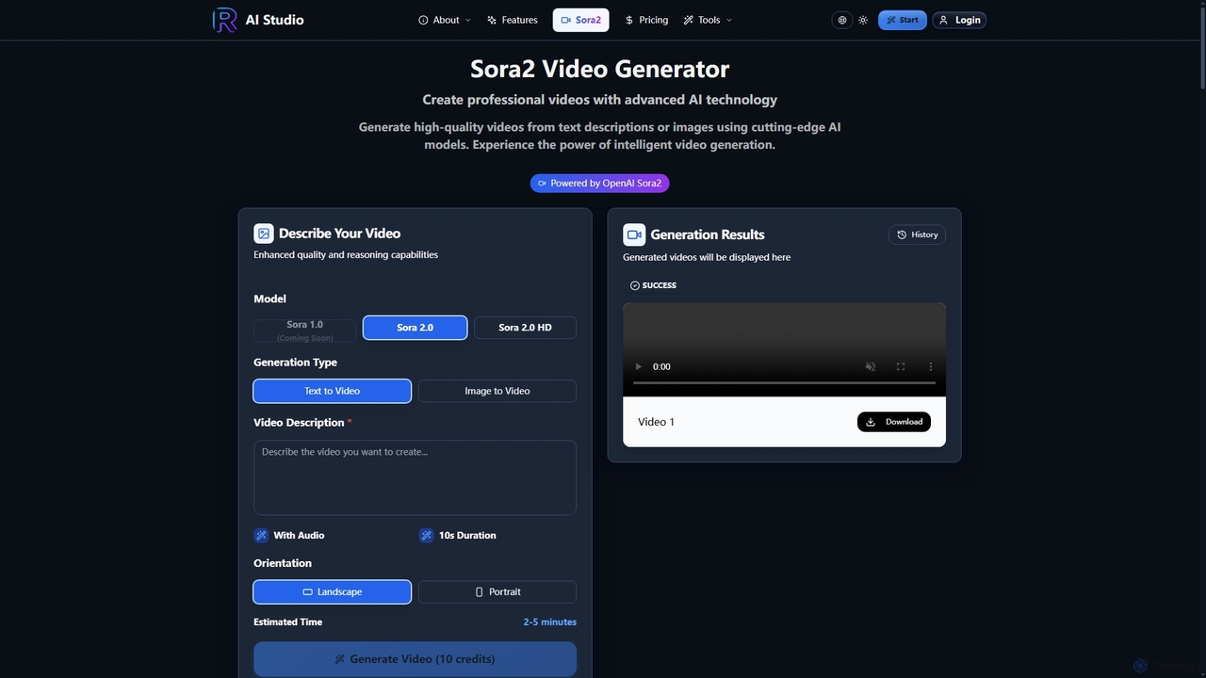Focus the Video Description text box
The width and height of the screenshot is (1206, 678).
pos(415,477)
